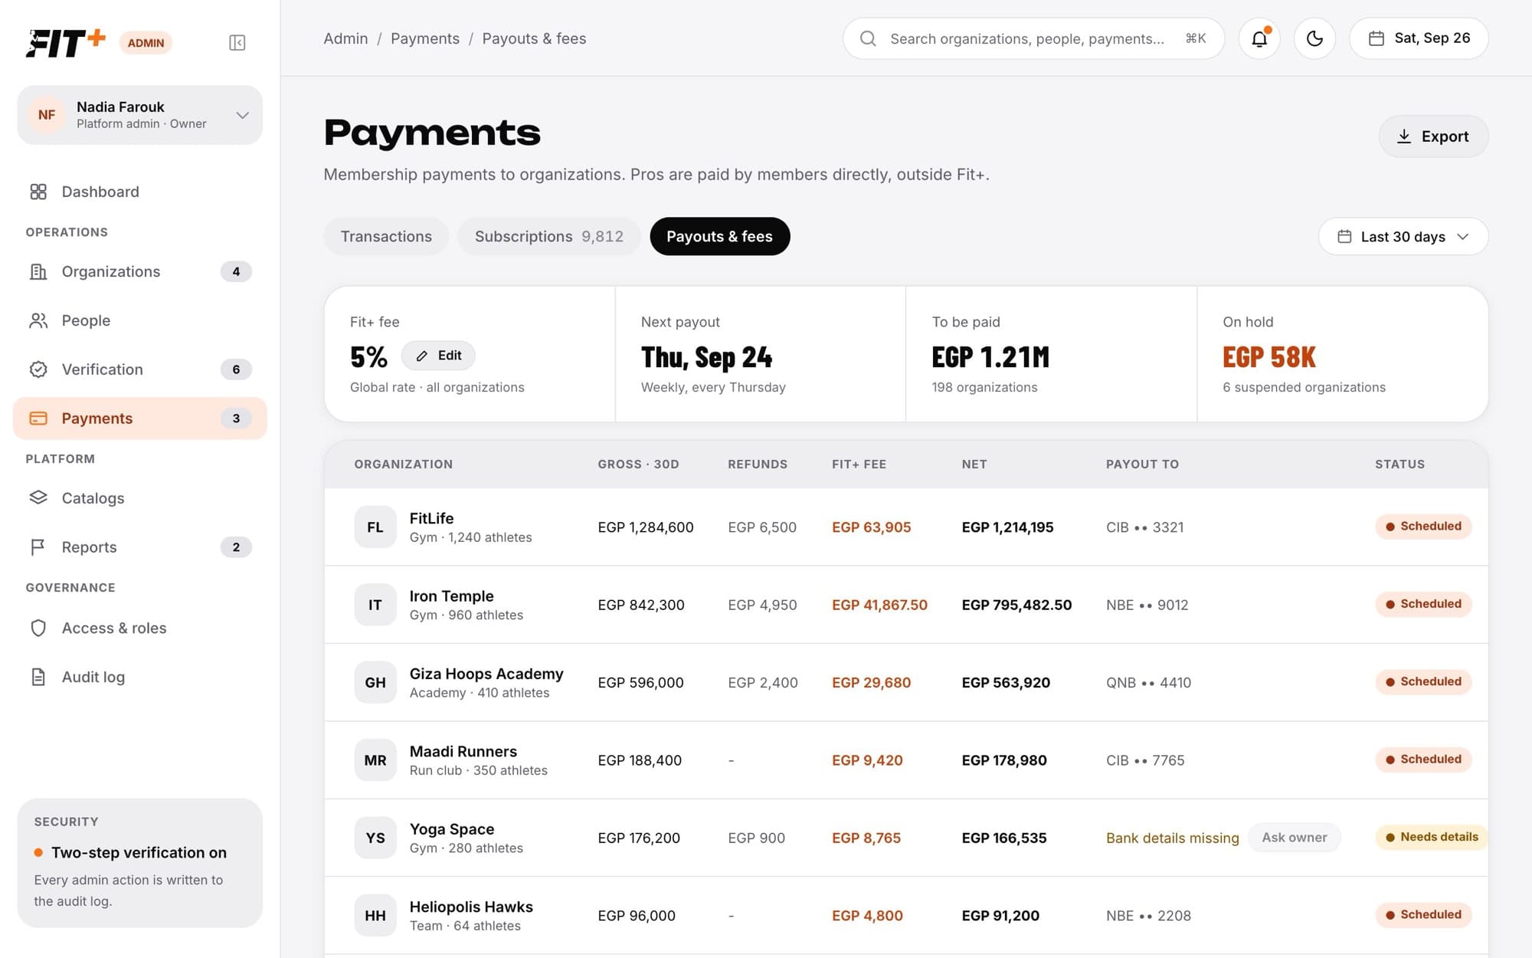Switch to the Subscriptions tab

pos(548,236)
